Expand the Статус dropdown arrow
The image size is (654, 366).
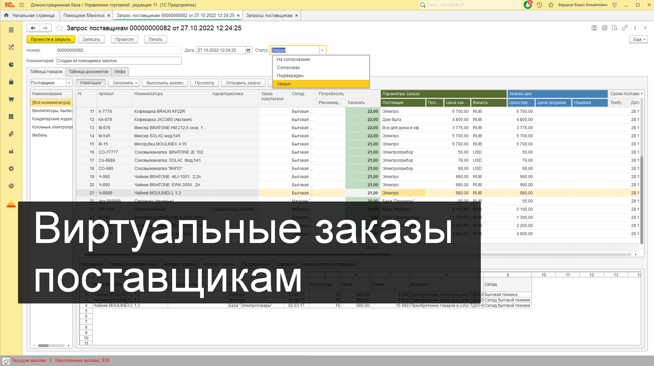point(322,50)
